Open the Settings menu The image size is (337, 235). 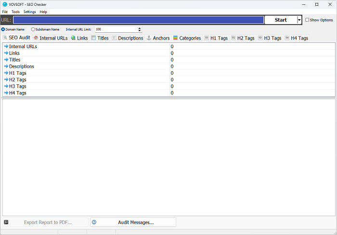[x=30, y=12]
